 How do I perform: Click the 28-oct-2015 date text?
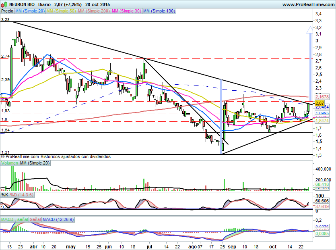tap(97, 4)
